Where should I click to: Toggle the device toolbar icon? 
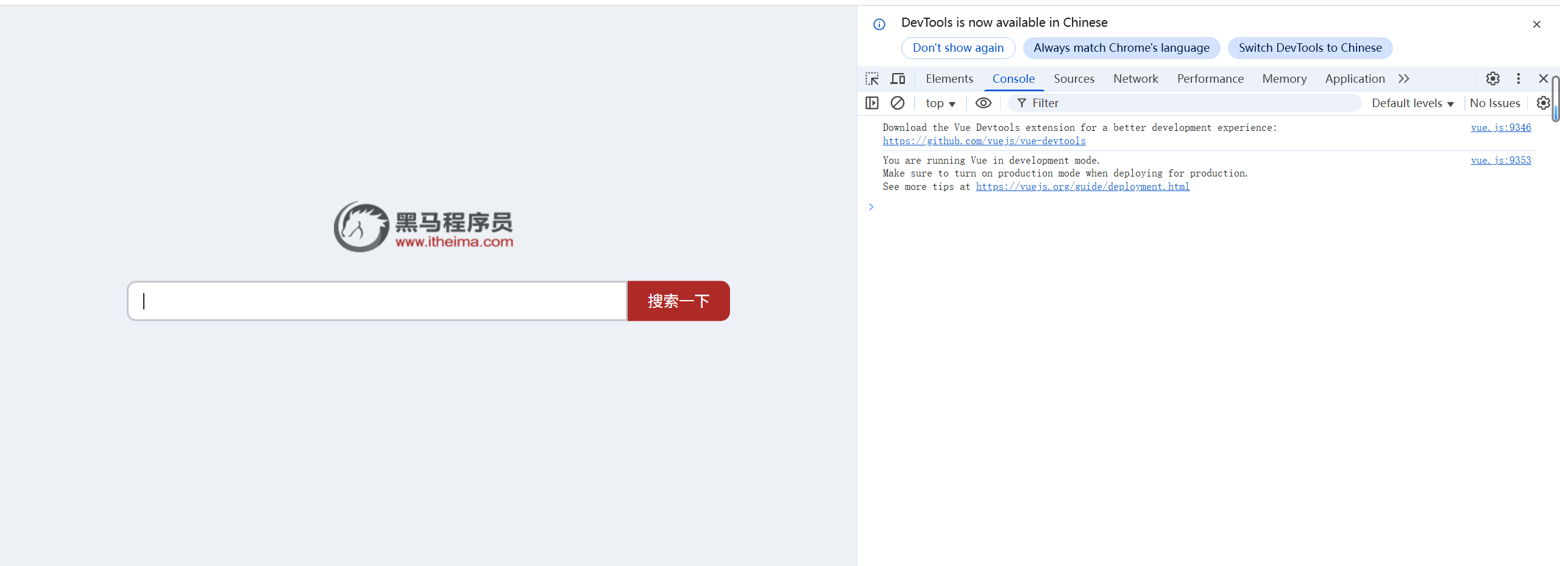(898, 79)
